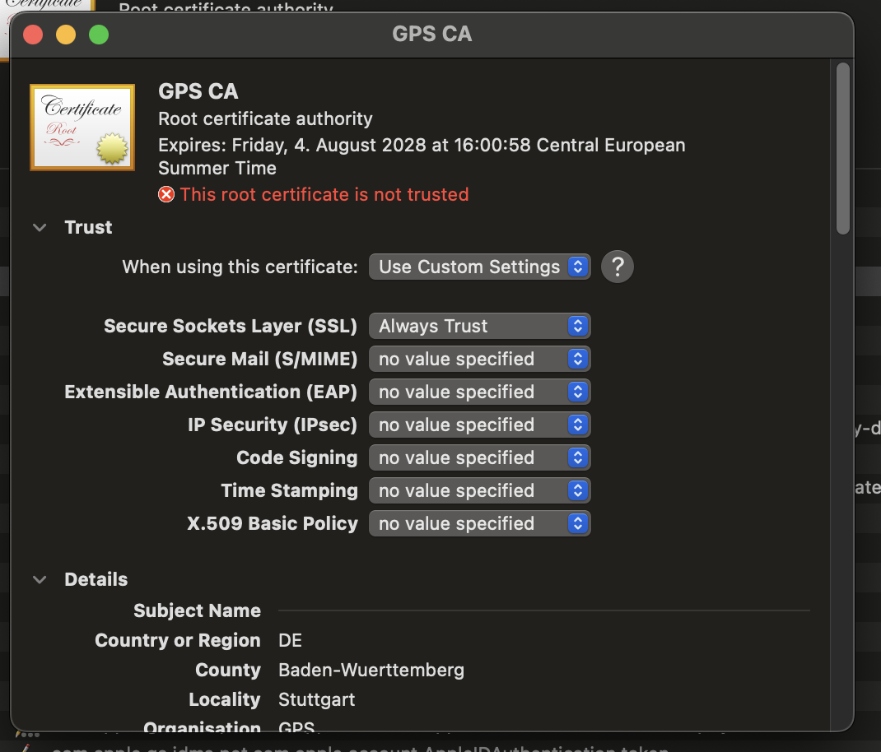This screenshot has width=881, height=752.
Task: Click the red not-trusted error icon
Action: tap(166, 195)
